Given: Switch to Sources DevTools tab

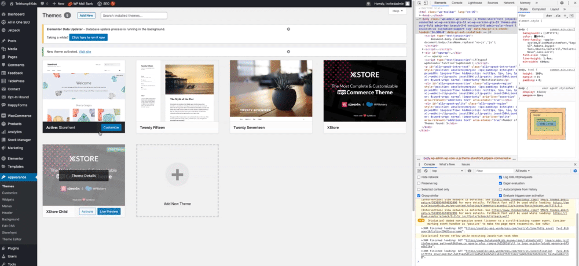Looking at the screenshot, I should coord(493,3).
